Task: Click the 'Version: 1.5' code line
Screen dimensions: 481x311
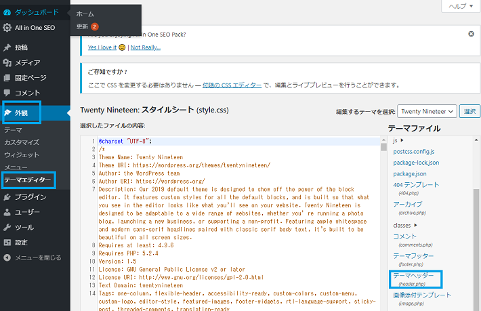Action: 117,262
